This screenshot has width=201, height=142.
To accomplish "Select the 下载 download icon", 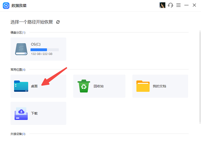I will tap(21, 114).
